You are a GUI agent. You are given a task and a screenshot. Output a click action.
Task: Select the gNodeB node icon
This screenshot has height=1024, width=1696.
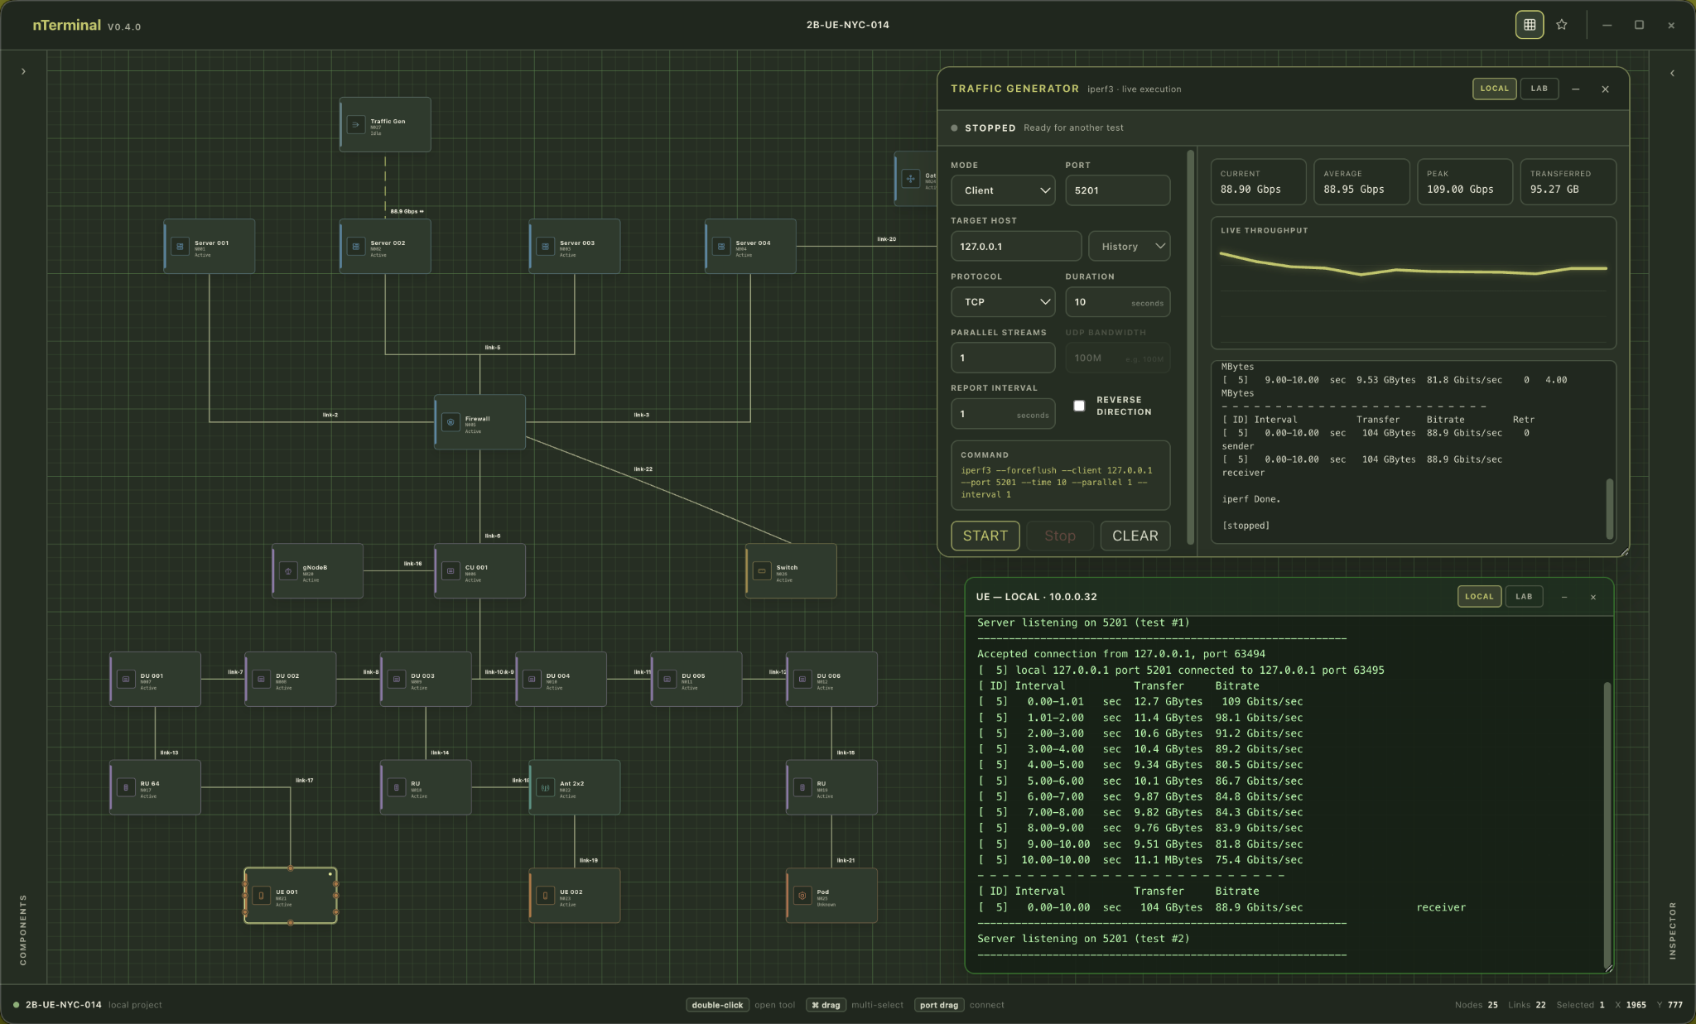[288, 571]
